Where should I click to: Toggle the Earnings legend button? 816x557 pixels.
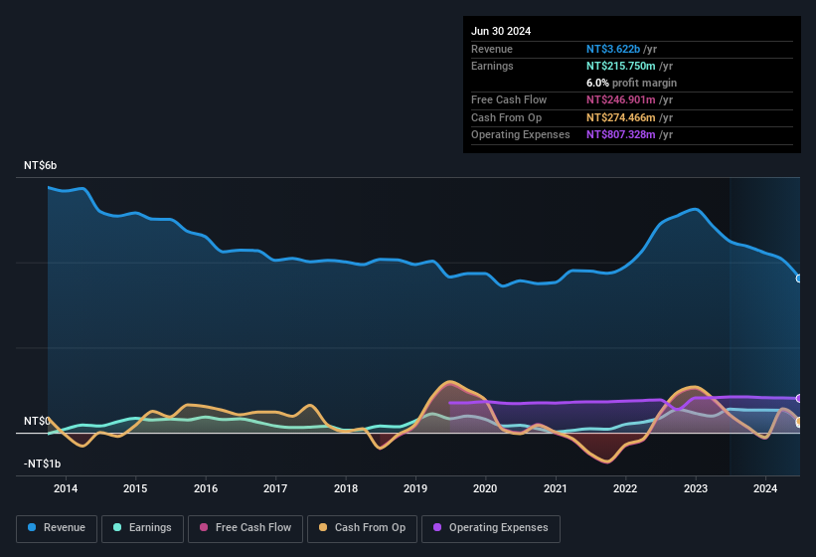[142, 528]
